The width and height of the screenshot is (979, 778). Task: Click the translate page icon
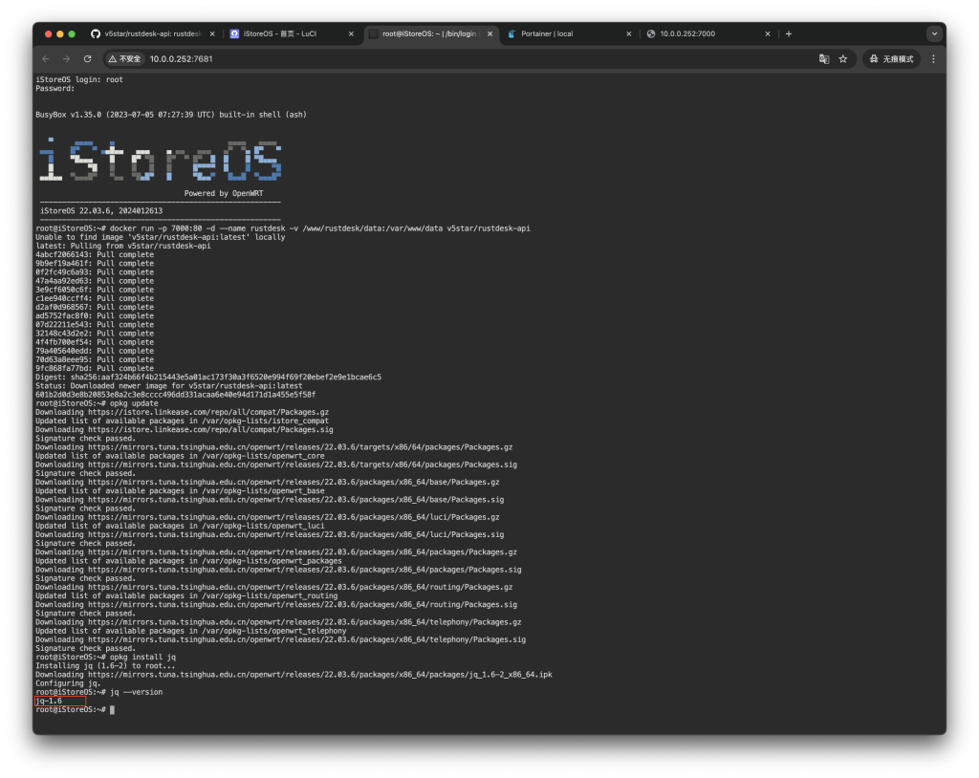pyautogui.click(x=823, y=58)
